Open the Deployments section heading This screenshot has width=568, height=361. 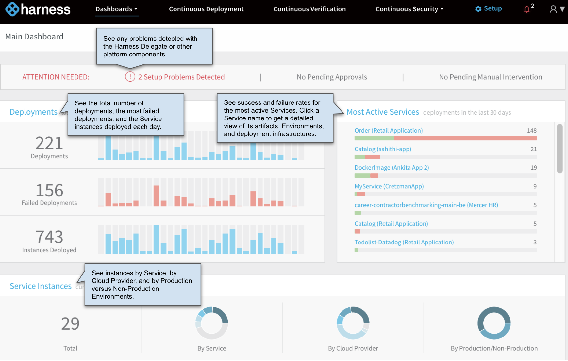point(34,112)
